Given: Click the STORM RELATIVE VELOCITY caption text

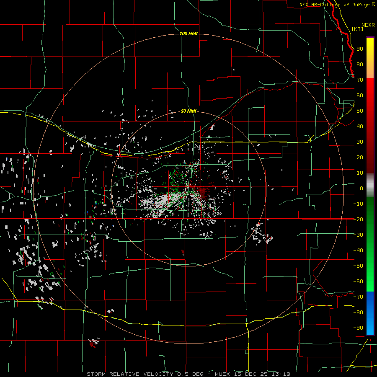Looking at the screenshot, I should pyautogui.click(x=130, y=374).
